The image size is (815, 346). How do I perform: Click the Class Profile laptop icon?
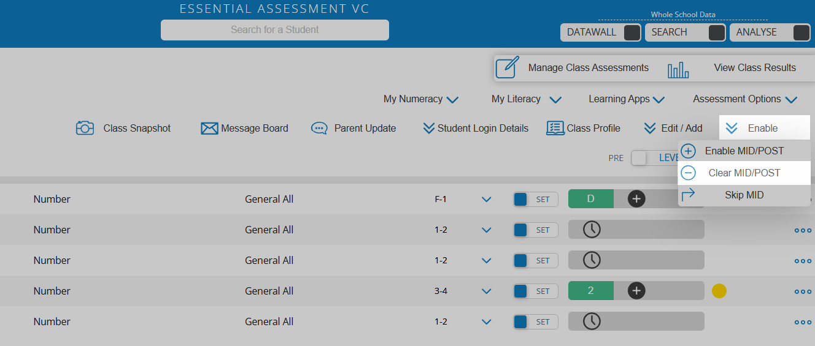tap(555, 128)
